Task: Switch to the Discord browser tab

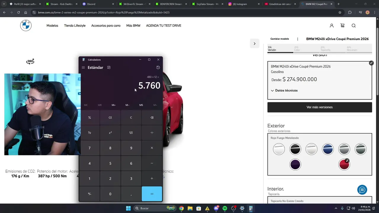Action: 99,4
